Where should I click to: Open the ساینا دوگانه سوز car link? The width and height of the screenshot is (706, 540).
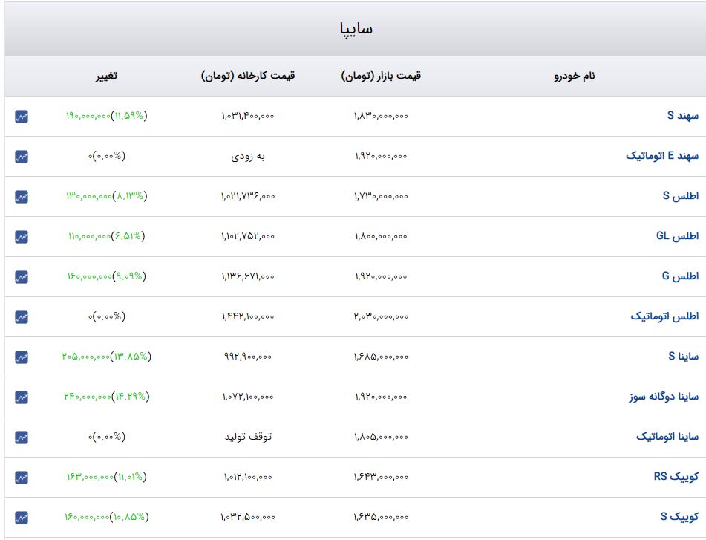(x=664, y=397)
